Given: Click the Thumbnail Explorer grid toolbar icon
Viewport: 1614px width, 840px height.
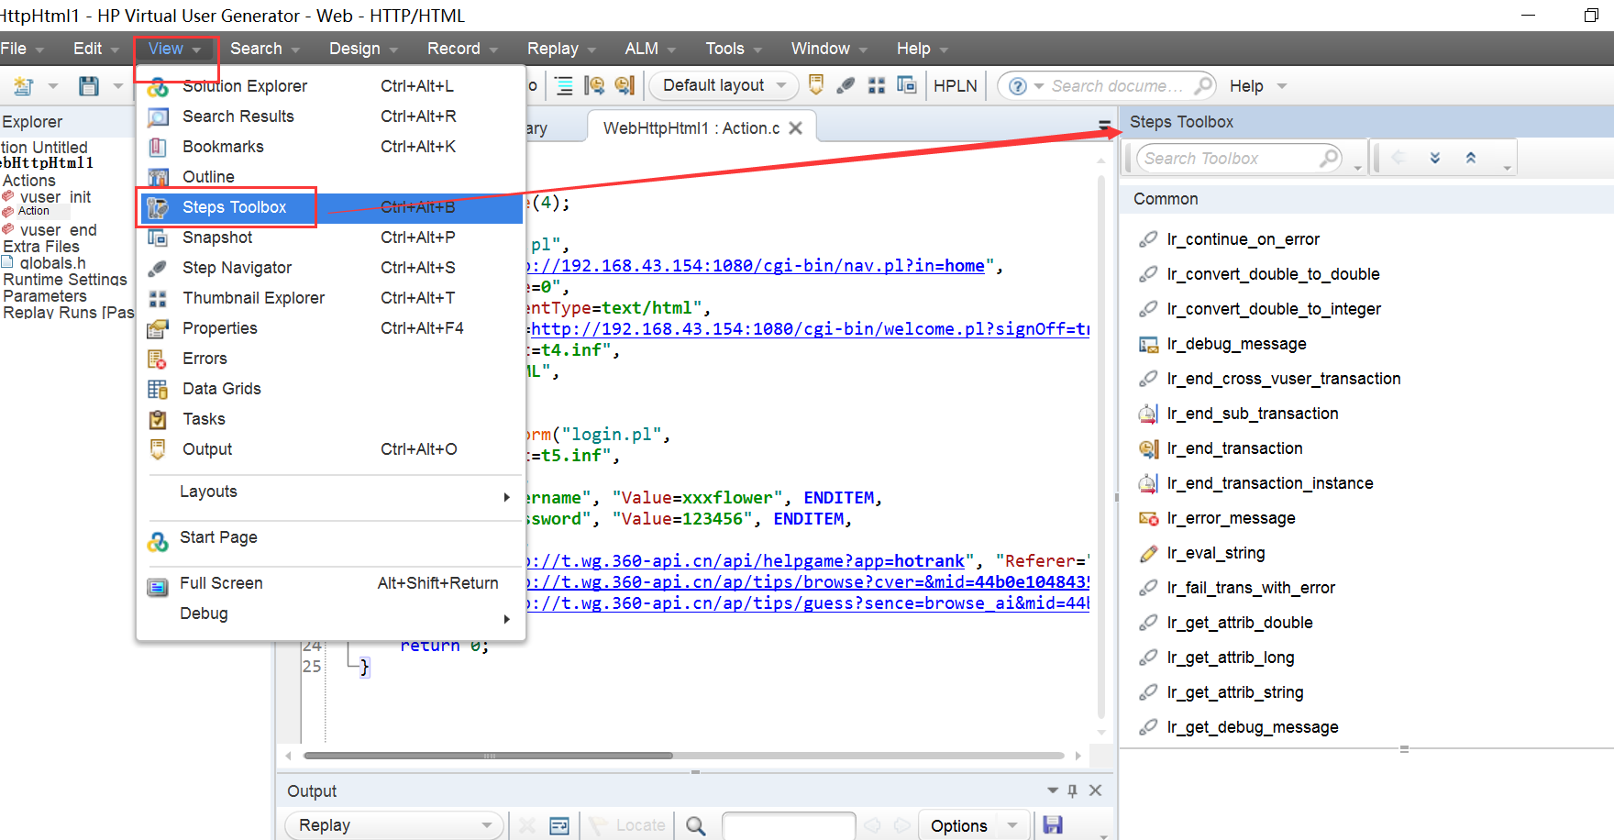Looking at the screenshot, I should (877, 85).
